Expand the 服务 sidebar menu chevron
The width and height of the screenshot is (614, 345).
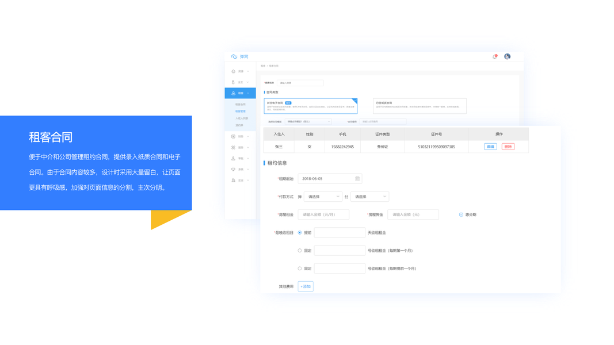248,147
